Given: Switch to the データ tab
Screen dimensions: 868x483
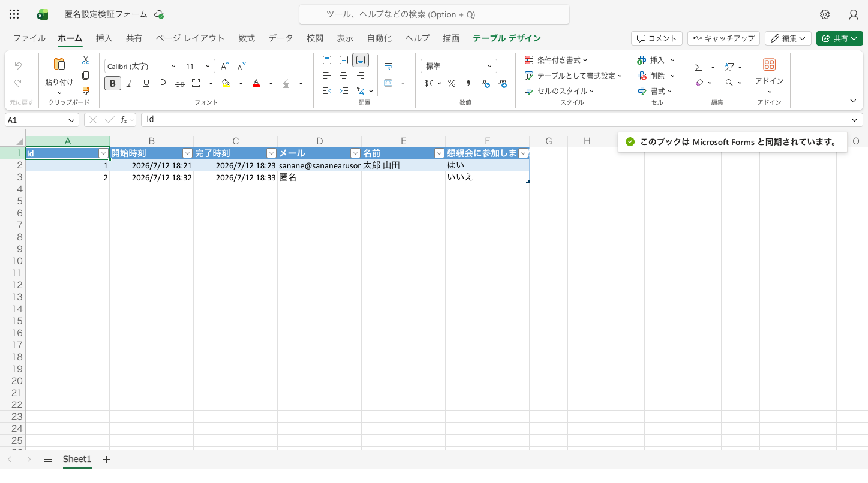Looking at the screenshot, I should (281, 38).
